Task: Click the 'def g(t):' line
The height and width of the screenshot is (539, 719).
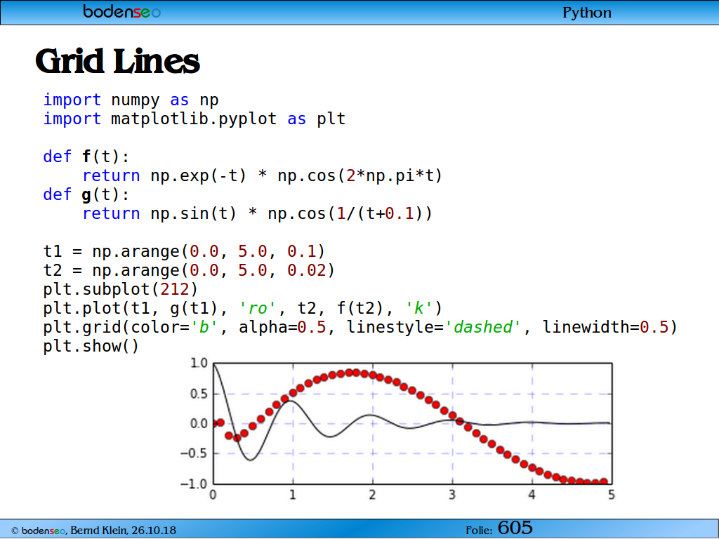Action: pyautogui.click(x=86, y=195)
